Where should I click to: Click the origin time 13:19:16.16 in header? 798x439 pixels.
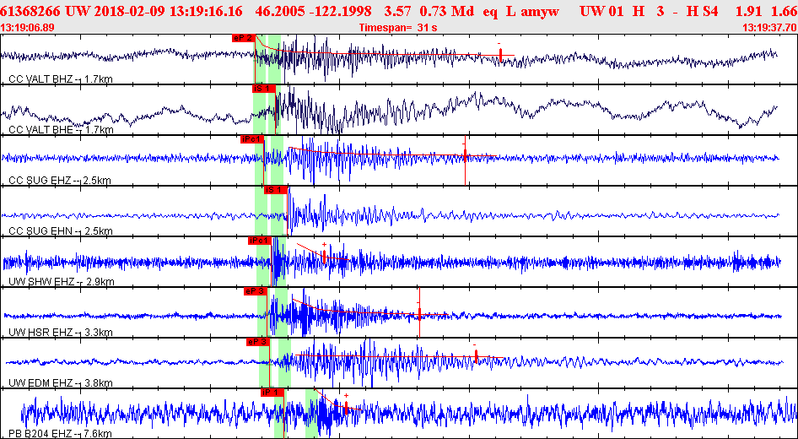[x=206, y=11]
